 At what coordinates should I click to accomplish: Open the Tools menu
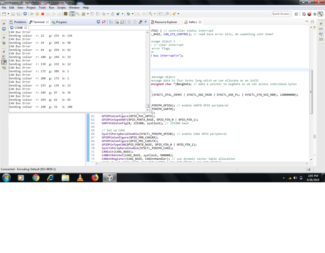click(42, 8)
